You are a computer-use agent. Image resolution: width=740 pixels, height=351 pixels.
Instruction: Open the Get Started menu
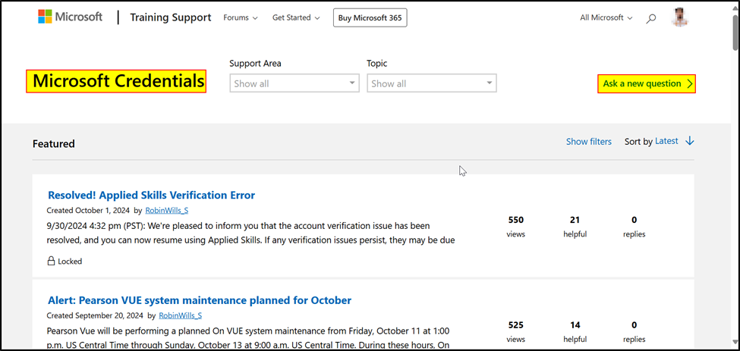[x=296, y=17]
